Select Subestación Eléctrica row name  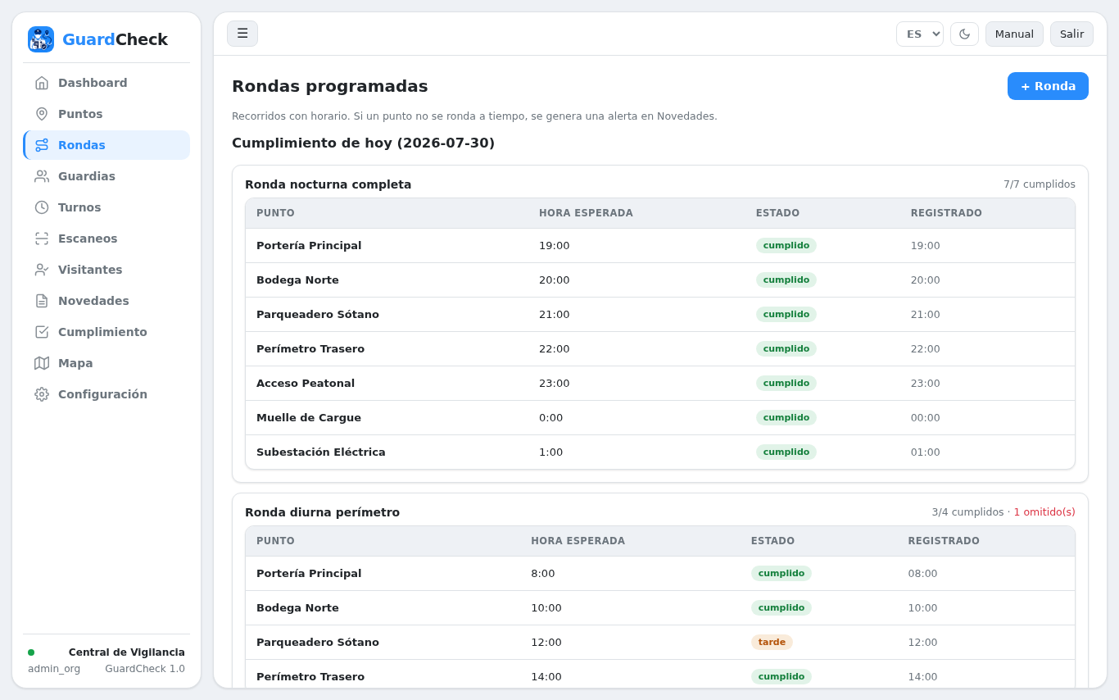click(x=321, y=452)
